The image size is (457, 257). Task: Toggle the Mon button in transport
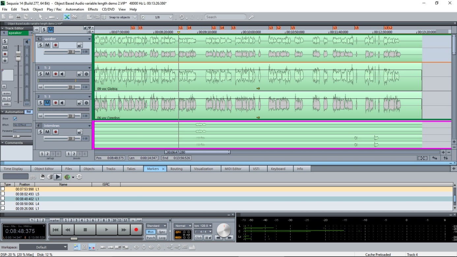(151, 232)
